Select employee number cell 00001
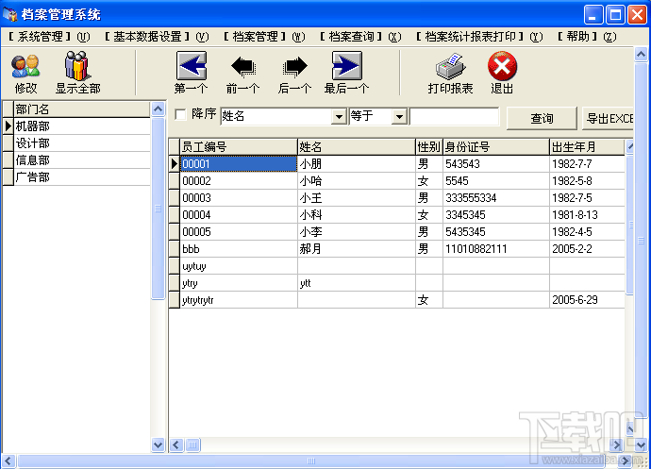The image size is (651, 469). 239,163
